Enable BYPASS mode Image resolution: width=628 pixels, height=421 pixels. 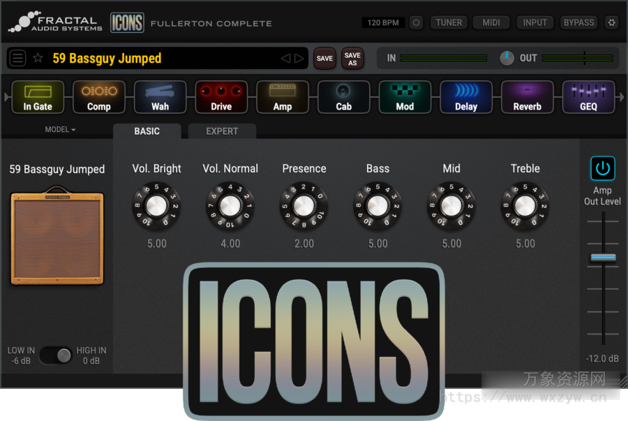click(x=578, y=22)
